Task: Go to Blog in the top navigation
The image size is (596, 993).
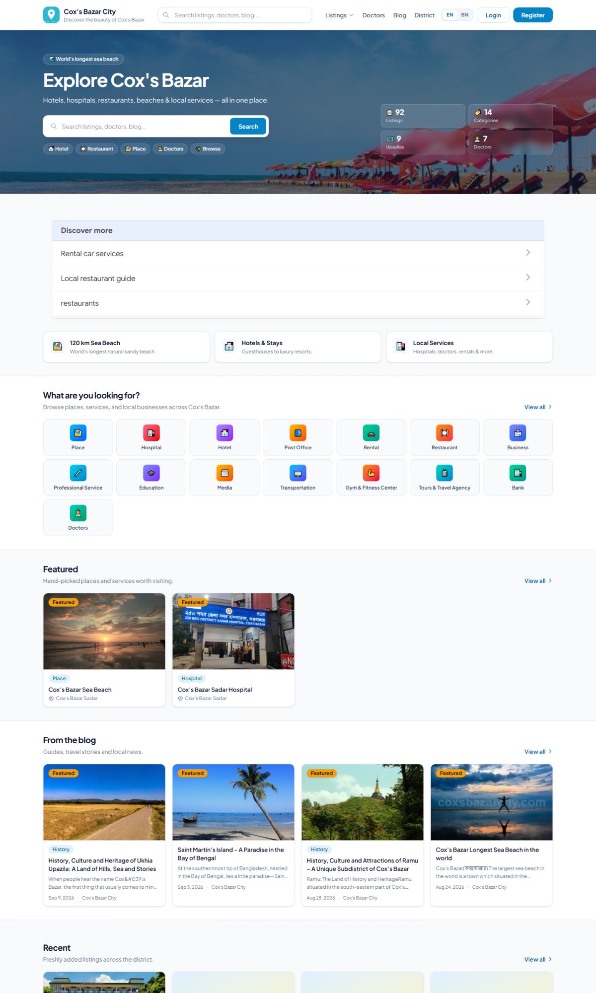Action: pos(400,15)
